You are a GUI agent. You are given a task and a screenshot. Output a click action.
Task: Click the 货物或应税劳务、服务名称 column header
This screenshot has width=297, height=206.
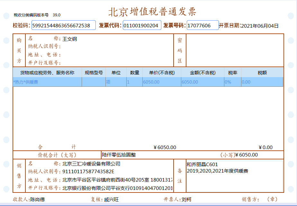point(47,73)
